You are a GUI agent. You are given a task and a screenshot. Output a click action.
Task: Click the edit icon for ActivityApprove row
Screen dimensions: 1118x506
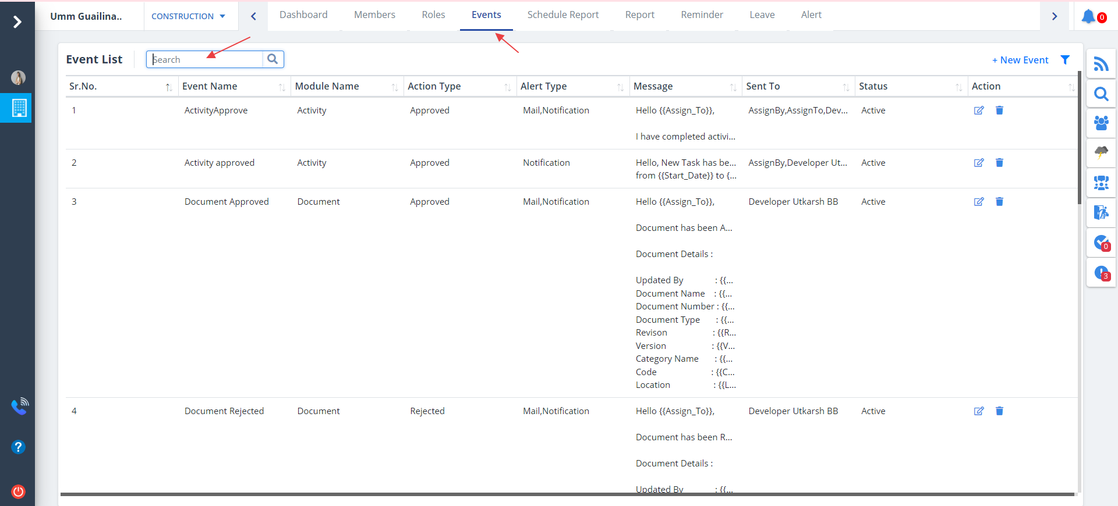(979, 111)
